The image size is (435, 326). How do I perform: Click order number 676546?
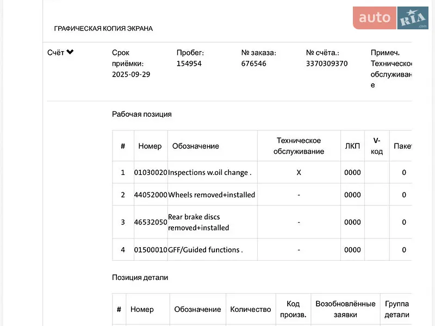point(253,64)
